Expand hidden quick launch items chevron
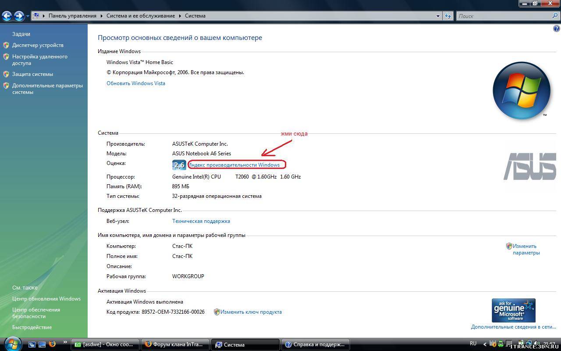The width and height of the screenshot is (561, 351). pyautogui.click(x=65, y=342)
